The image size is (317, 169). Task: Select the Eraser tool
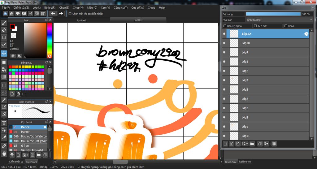click(x=4, y=30)
